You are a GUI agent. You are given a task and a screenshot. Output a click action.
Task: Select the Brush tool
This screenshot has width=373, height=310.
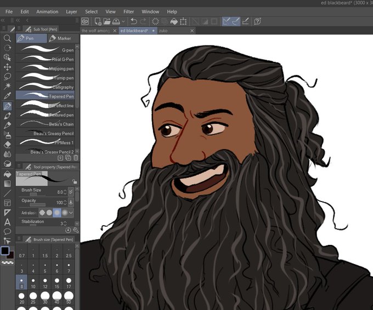(x=7, y=125)
